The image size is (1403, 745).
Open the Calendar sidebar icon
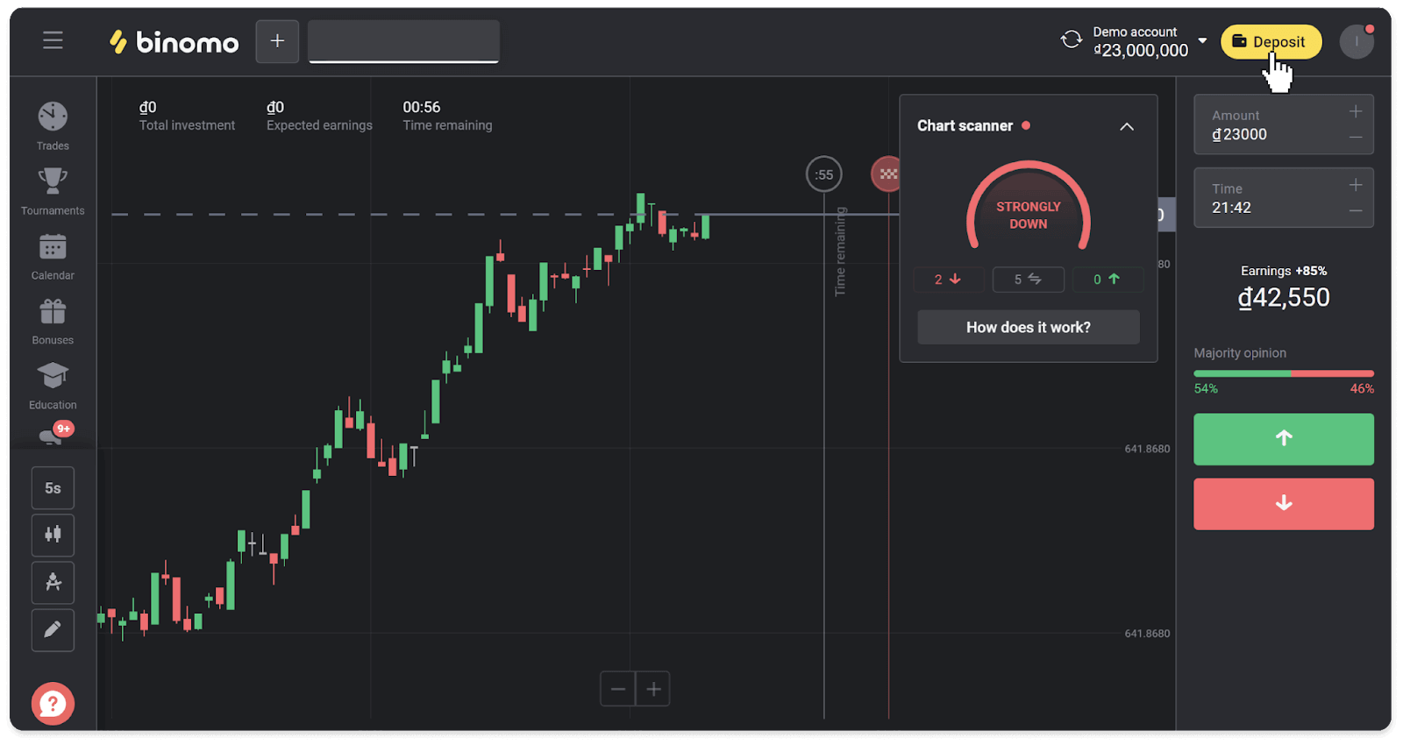tap(53, 247)
